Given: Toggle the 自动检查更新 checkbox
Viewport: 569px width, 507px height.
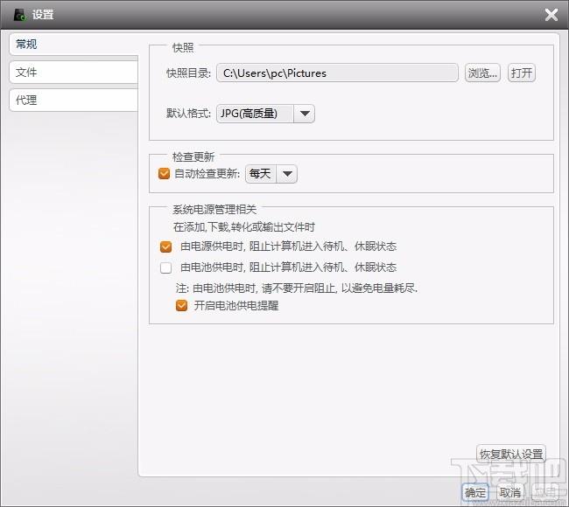Looking at the screenshot, I should (x=164, y=174).
